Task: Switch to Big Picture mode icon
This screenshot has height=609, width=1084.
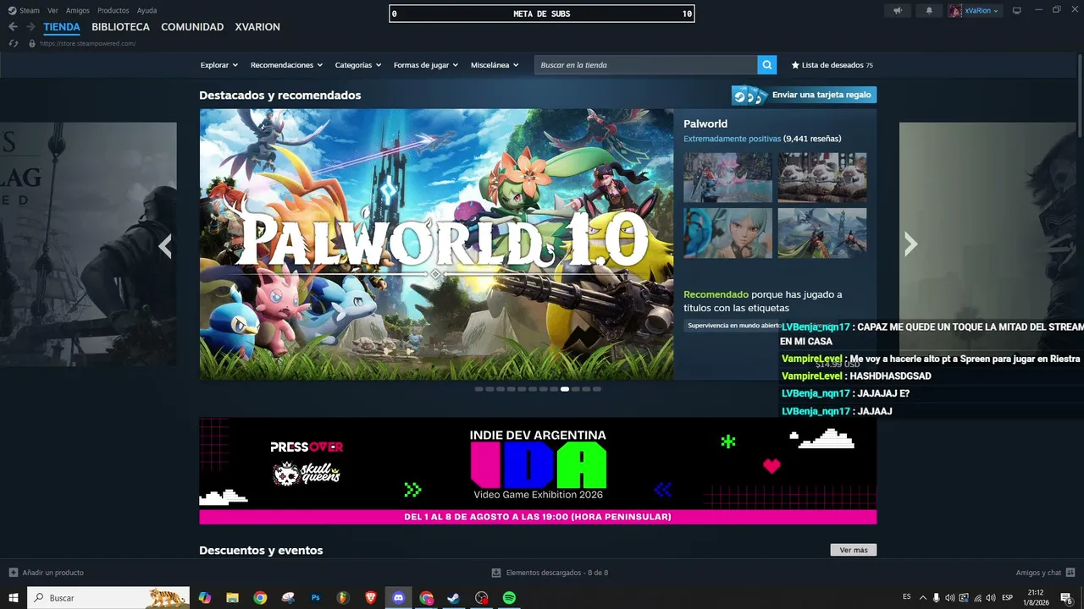Action: (x=1017, y=11)
